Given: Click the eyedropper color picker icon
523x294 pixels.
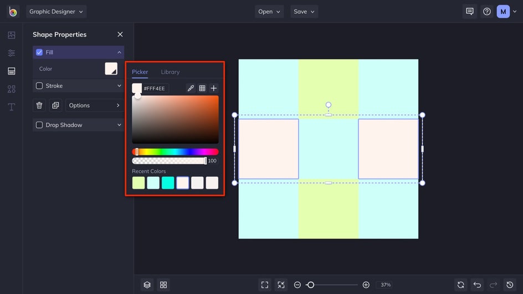Looking at the screenshot, I should coord(191,88).
